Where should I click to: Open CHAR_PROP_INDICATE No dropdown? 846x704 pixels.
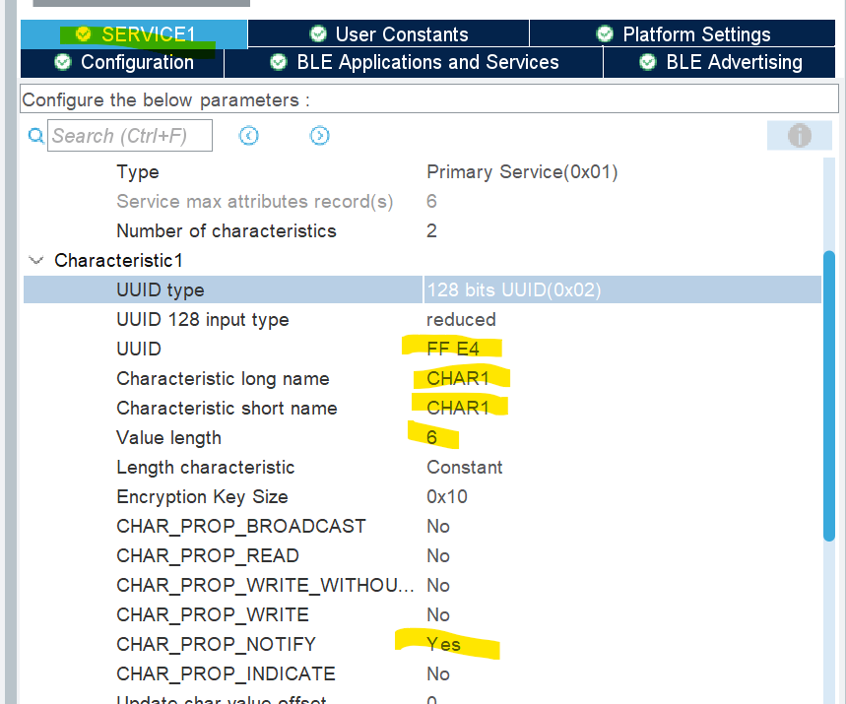point(437,673)
